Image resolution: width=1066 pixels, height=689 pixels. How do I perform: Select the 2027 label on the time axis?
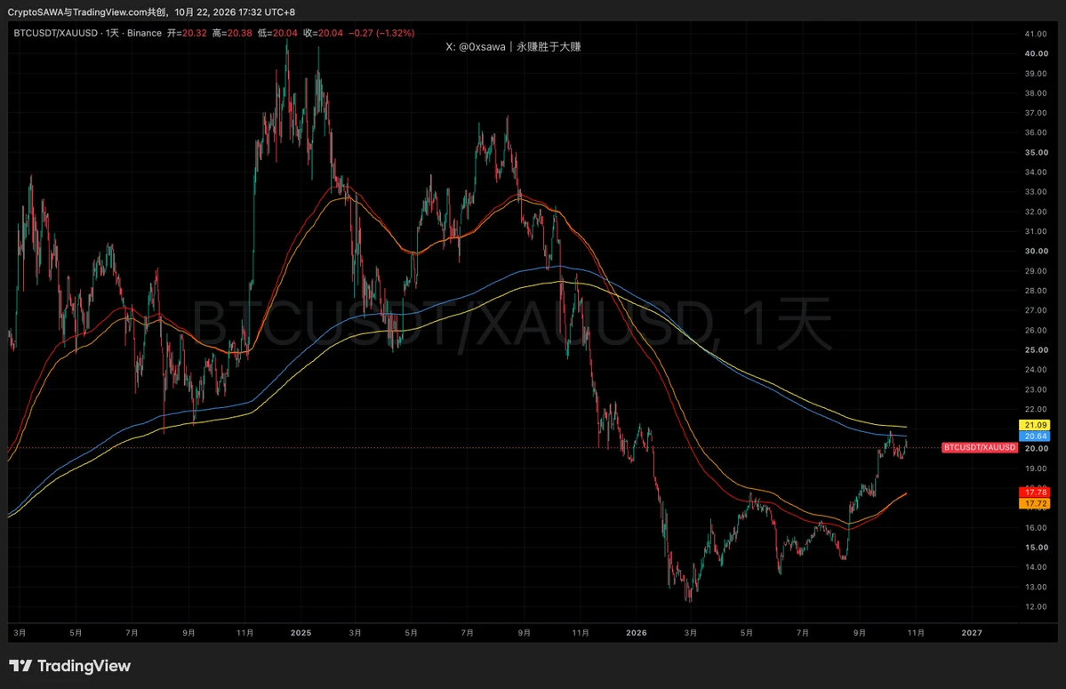pyautogui.click(x=972, y=633)
